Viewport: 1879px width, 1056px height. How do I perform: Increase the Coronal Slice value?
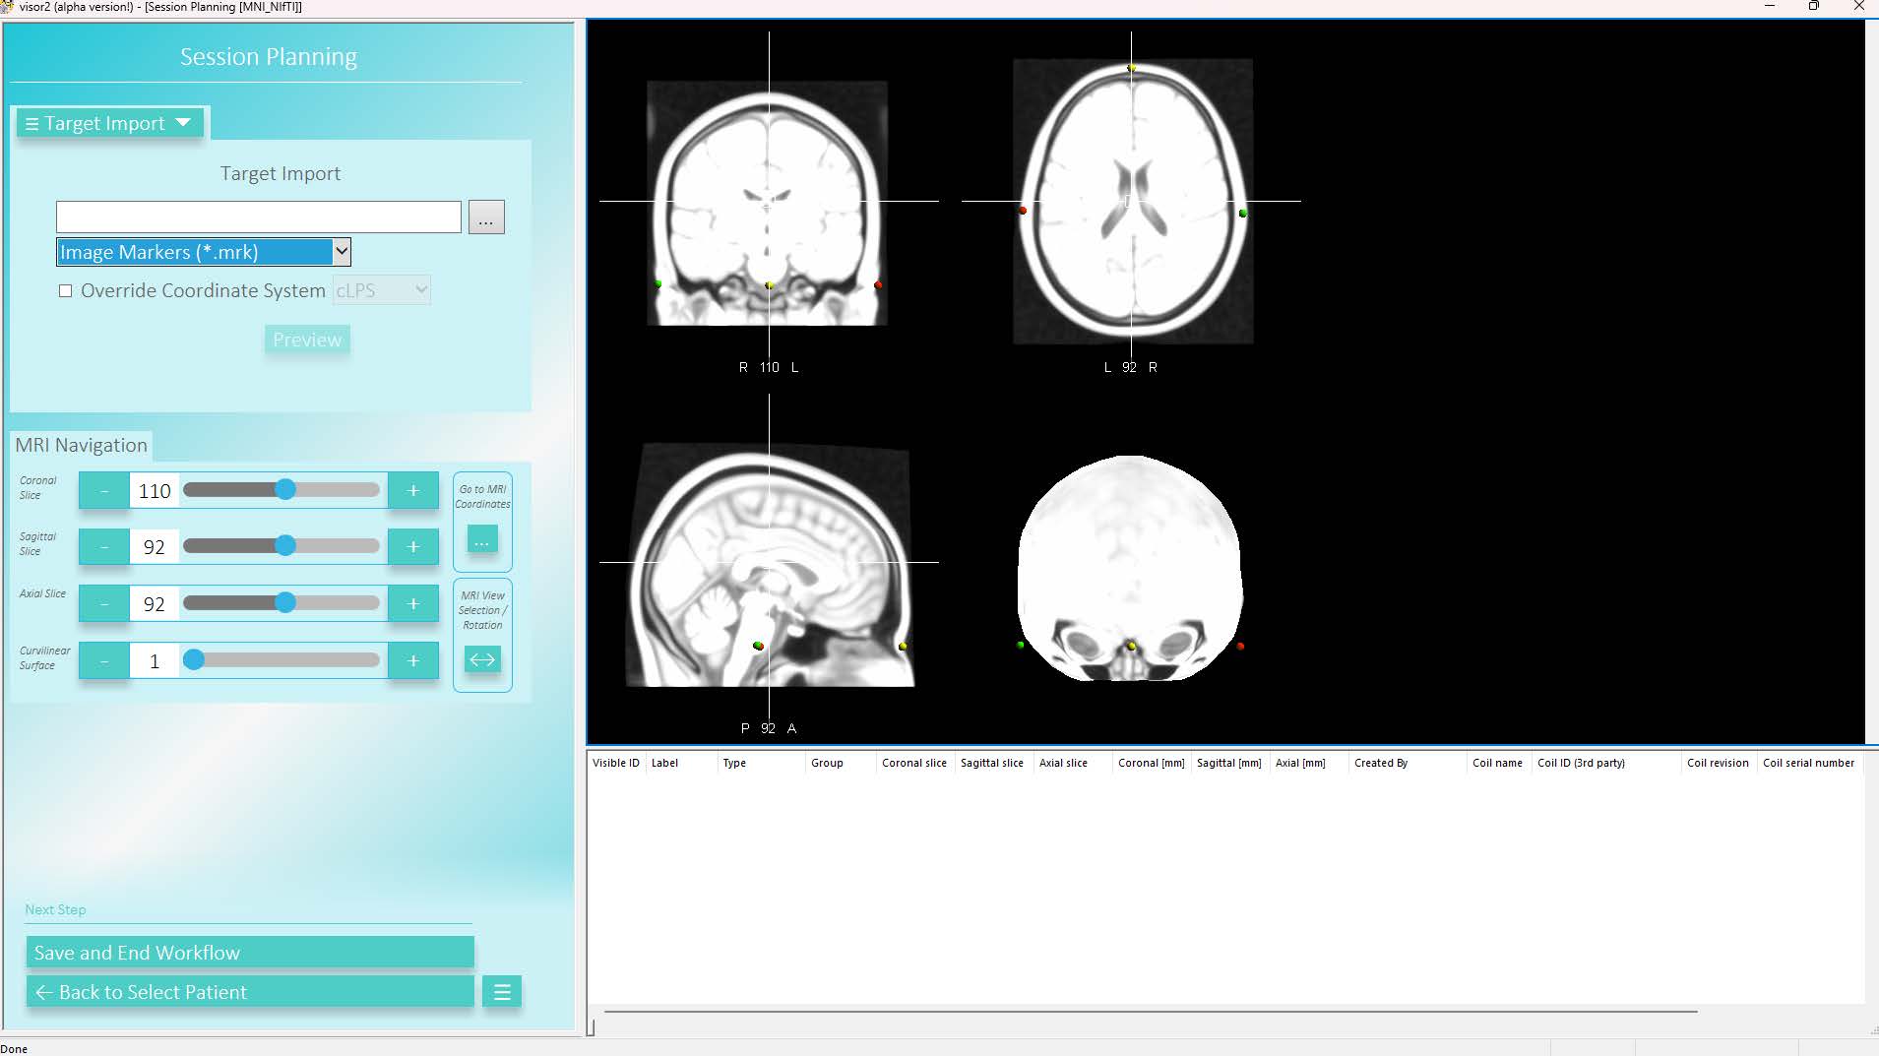click(412, 490)
